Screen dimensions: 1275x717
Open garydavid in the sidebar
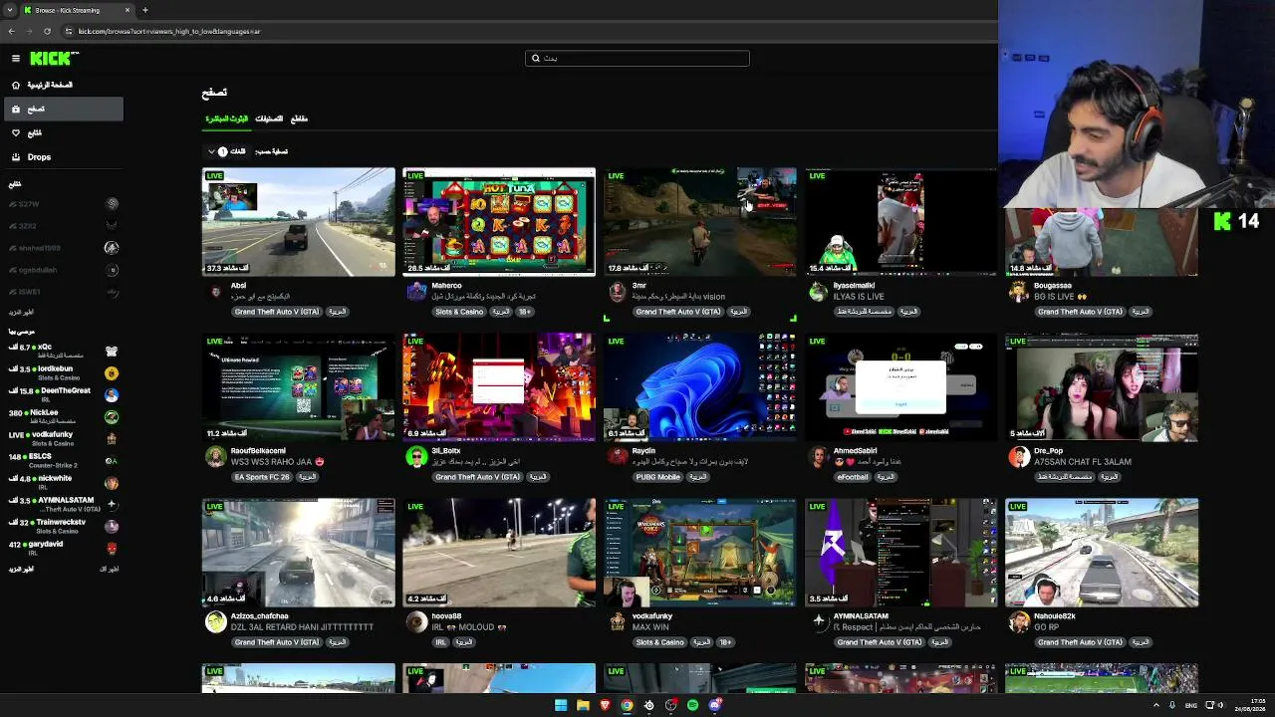pos(63,548)
